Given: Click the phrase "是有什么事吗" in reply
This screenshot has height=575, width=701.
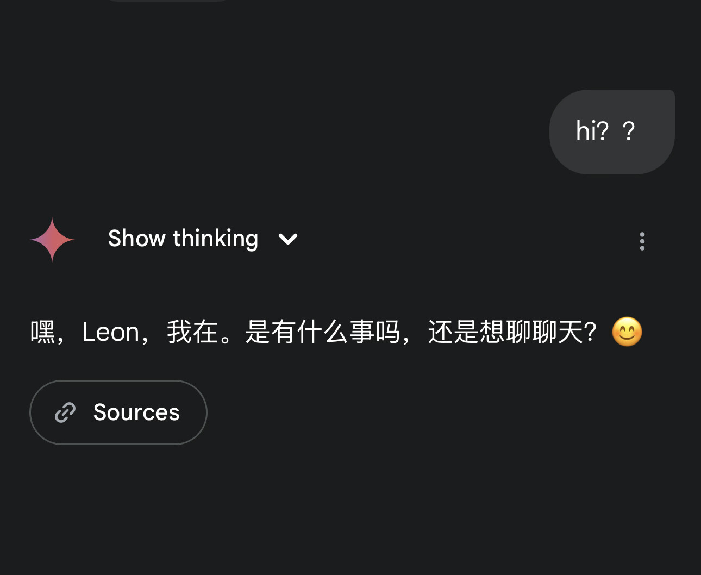Looking at the screenshot, I should click(323, 332).
